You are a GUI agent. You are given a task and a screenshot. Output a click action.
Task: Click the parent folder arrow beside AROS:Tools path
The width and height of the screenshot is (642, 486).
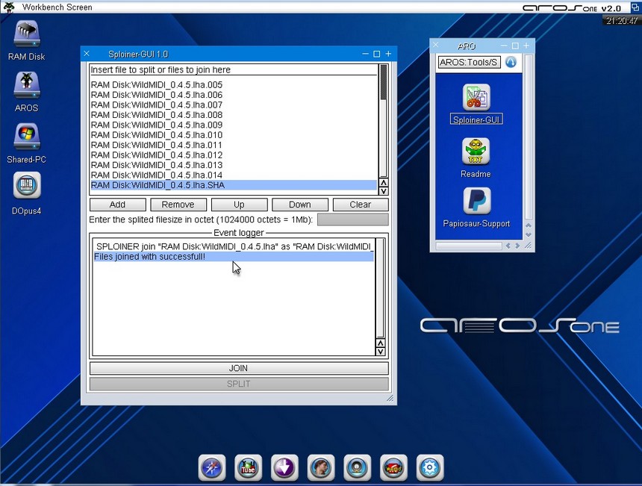click(511, 63)
